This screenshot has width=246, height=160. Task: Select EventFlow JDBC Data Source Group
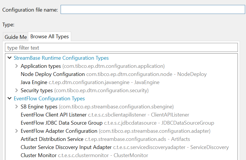pyautogui.click(x=61, y=123)
